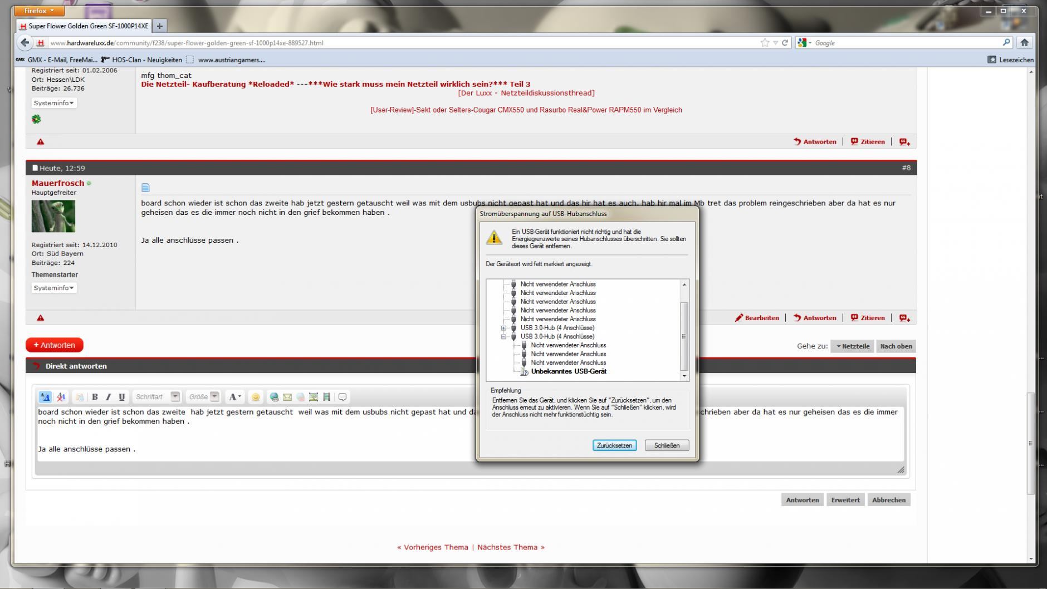Apply italic formatting in the reply editor
The image size is (1047, 589).
click(x=109, y=397)
